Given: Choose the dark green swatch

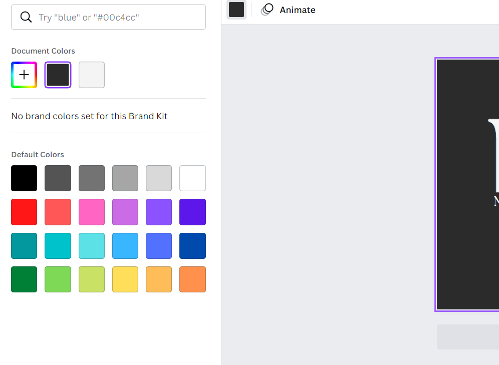Looking at the screenshot, I should click(x=24, y=279).
